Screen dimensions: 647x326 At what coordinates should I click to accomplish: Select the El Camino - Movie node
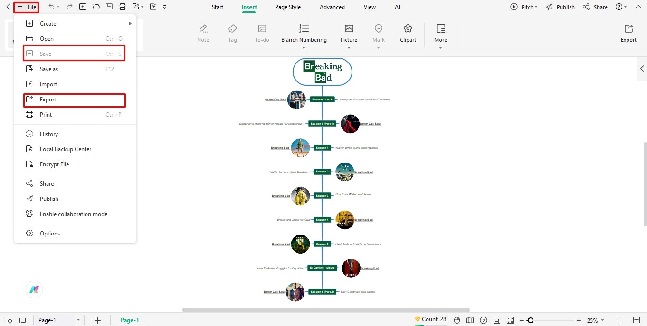pos(322,268)
